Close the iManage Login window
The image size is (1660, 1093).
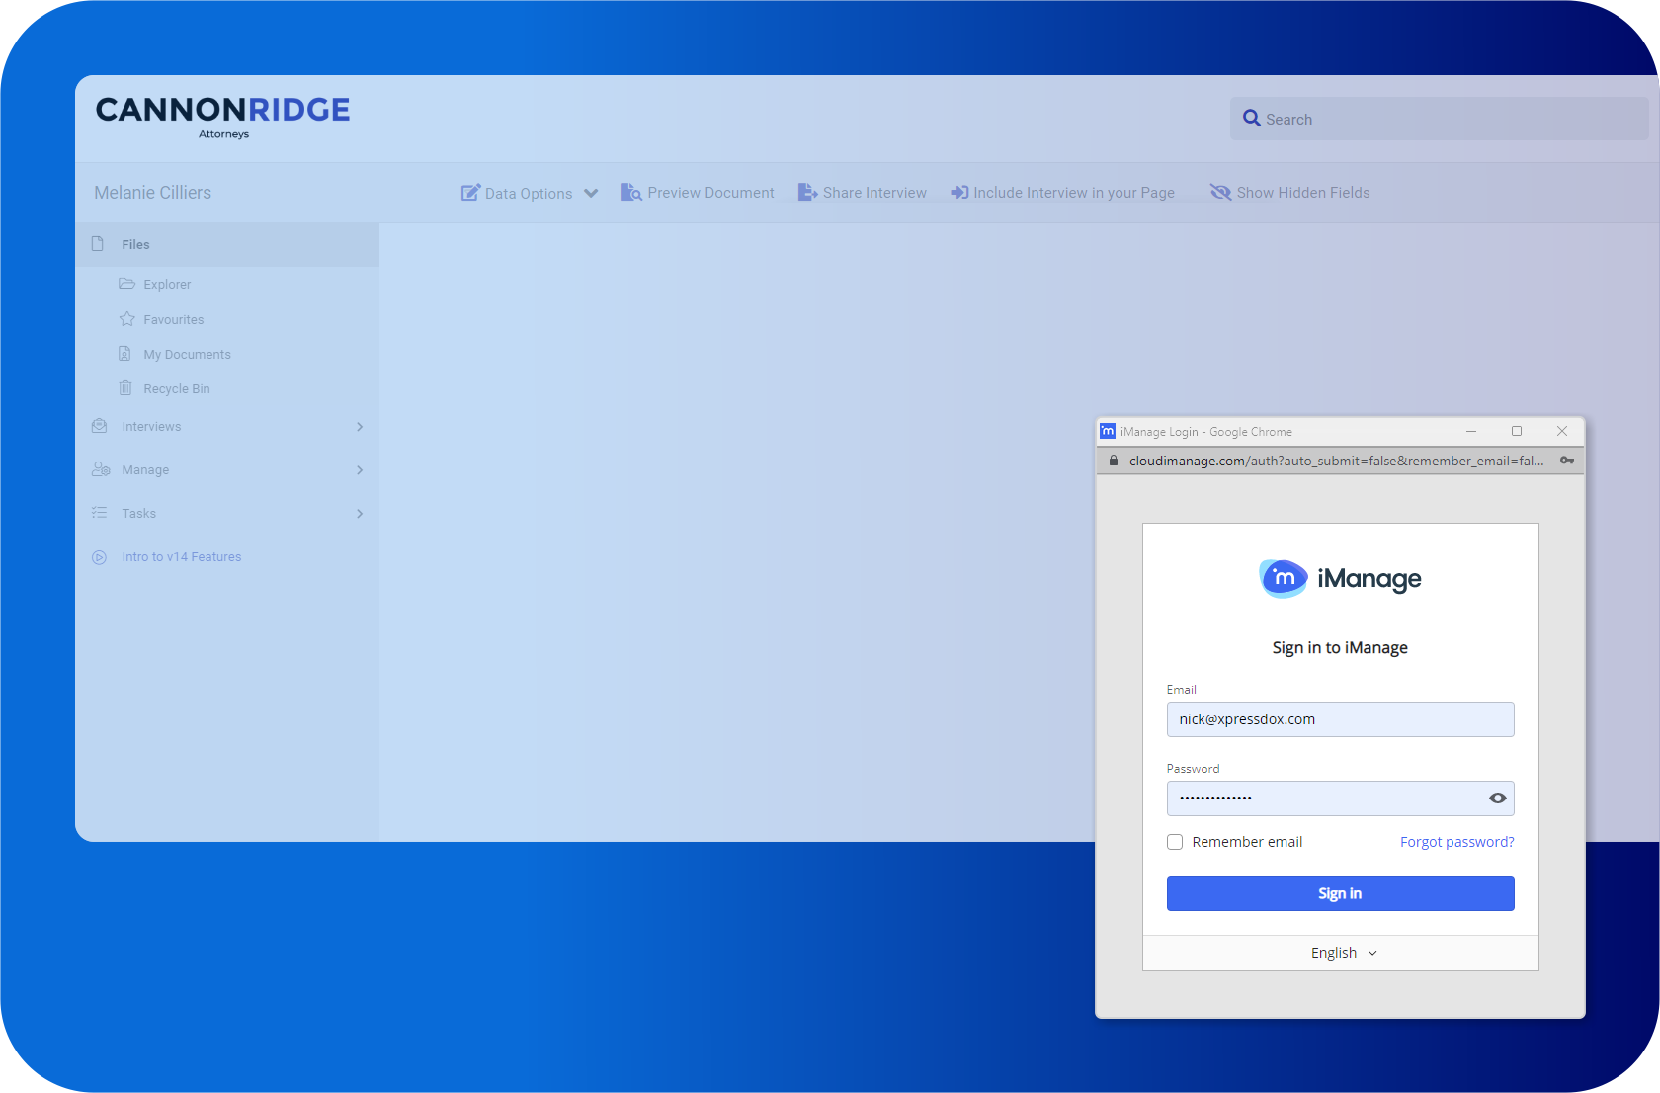(x=1562, y=431)
